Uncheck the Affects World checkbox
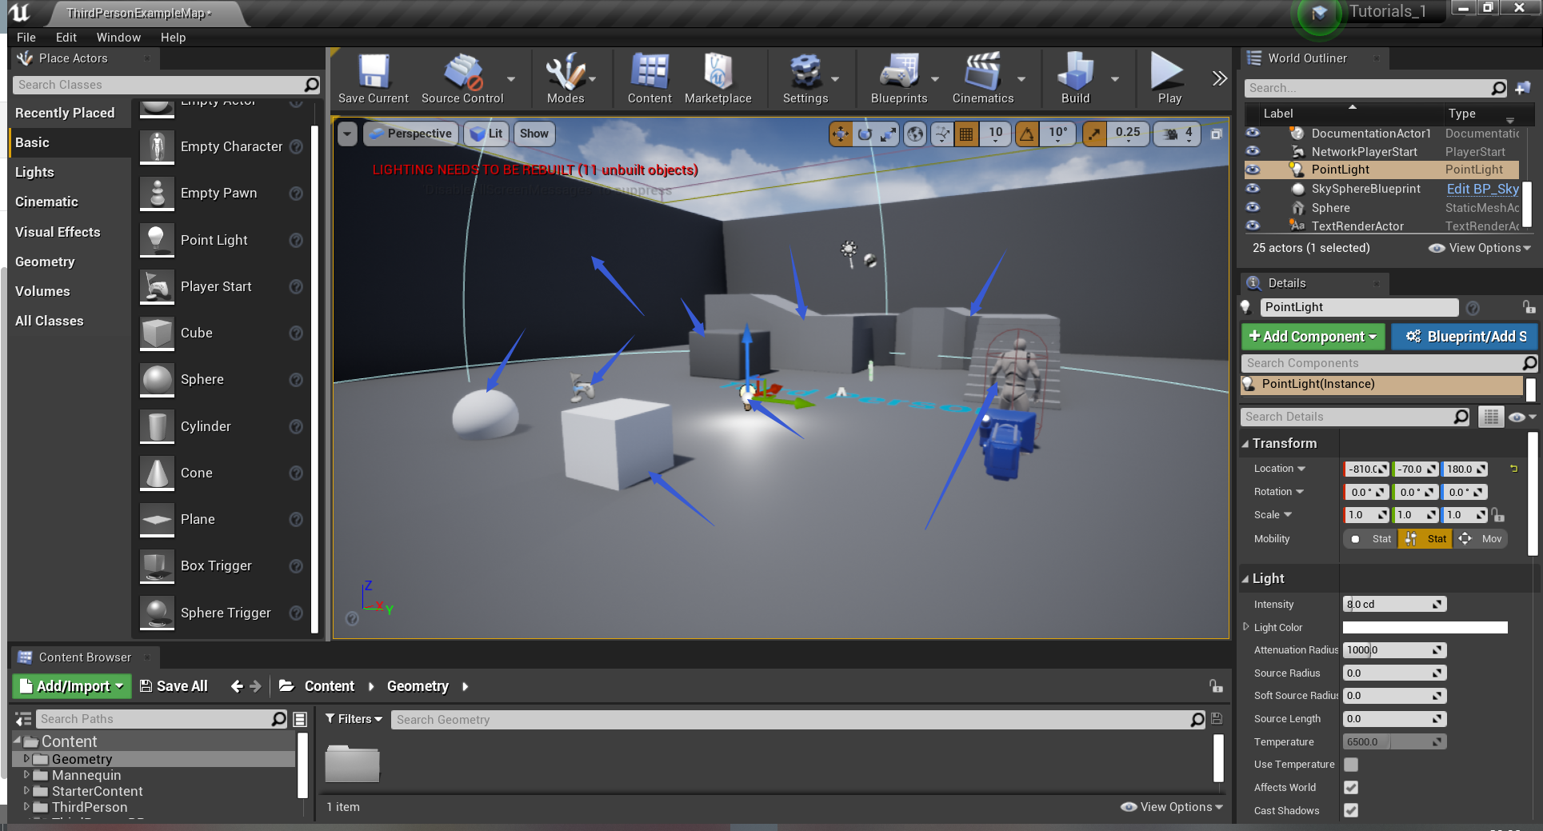The width and height of the screenshot is (1543, 831). tap(1351, 788)
